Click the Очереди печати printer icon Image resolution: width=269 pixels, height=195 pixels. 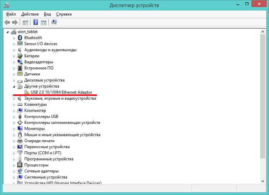(x=20, y=141)
